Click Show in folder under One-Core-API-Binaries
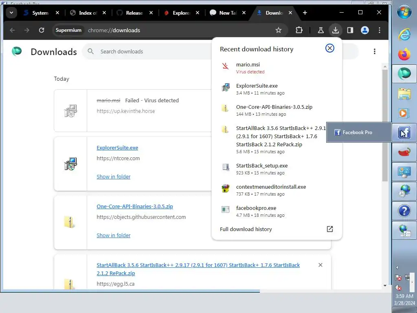The image size is (417, 313). pyautogui.click(x=114, y=236)
